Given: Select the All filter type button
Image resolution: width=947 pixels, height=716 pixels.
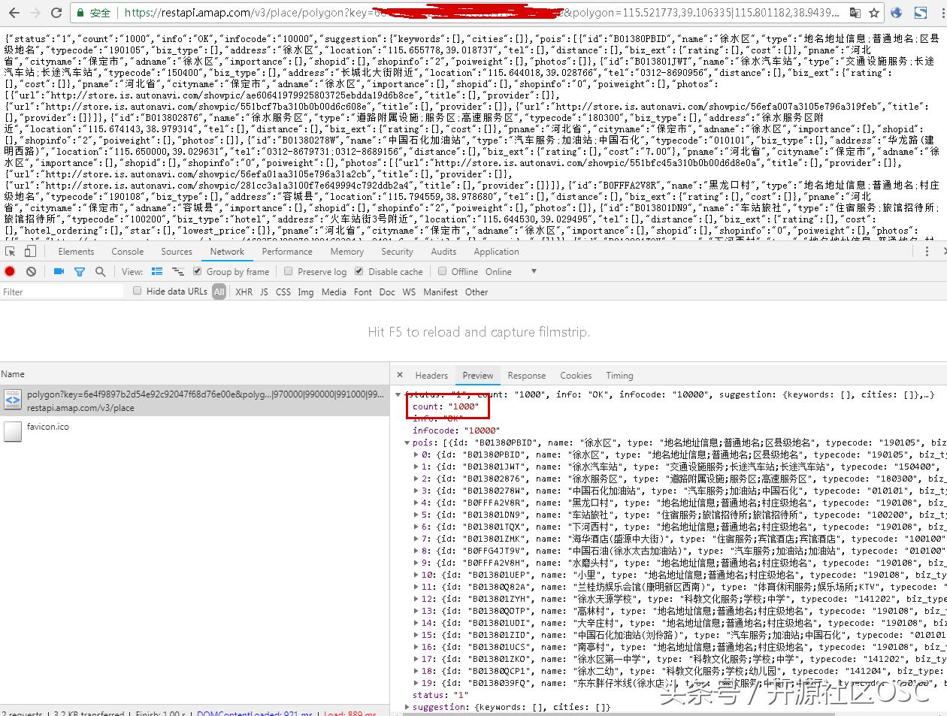Looking at the screenshot, I should 219,292.
